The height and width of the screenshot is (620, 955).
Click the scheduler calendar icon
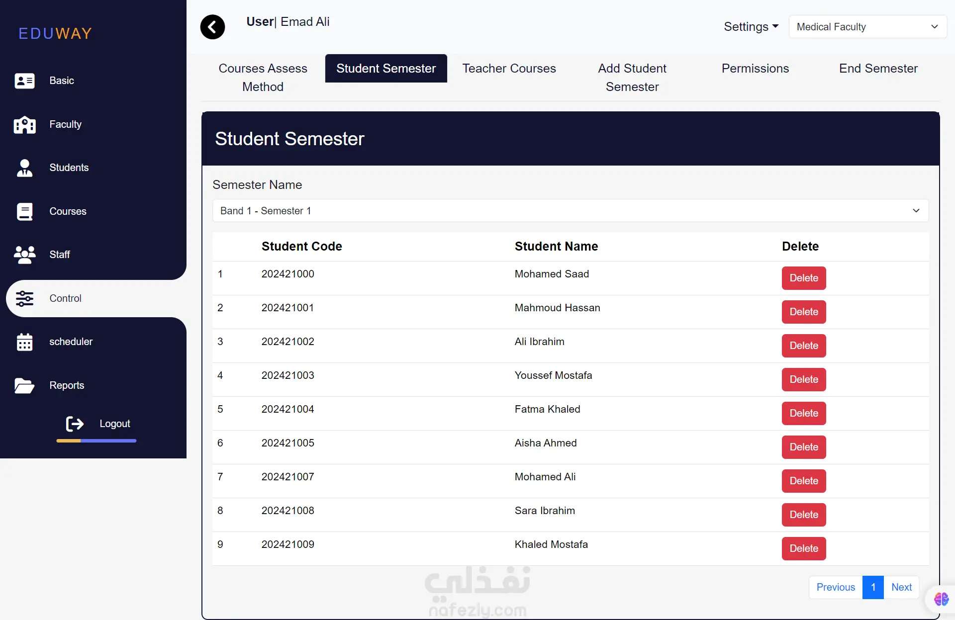[24, 342]
